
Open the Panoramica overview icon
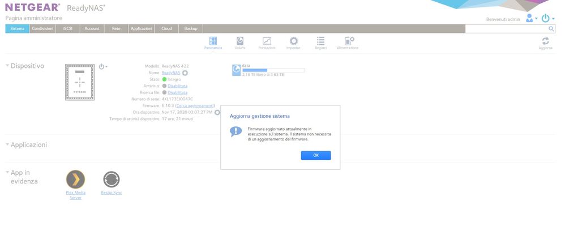[213, 41]
